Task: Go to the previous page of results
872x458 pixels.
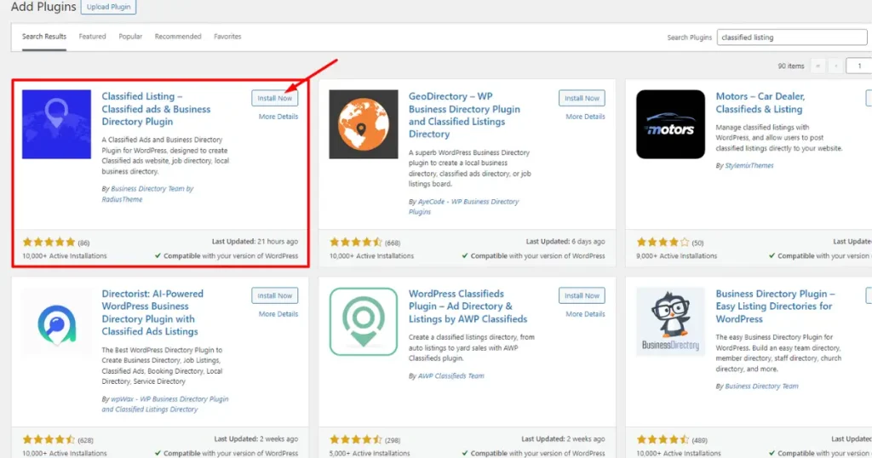Action: 835,66
